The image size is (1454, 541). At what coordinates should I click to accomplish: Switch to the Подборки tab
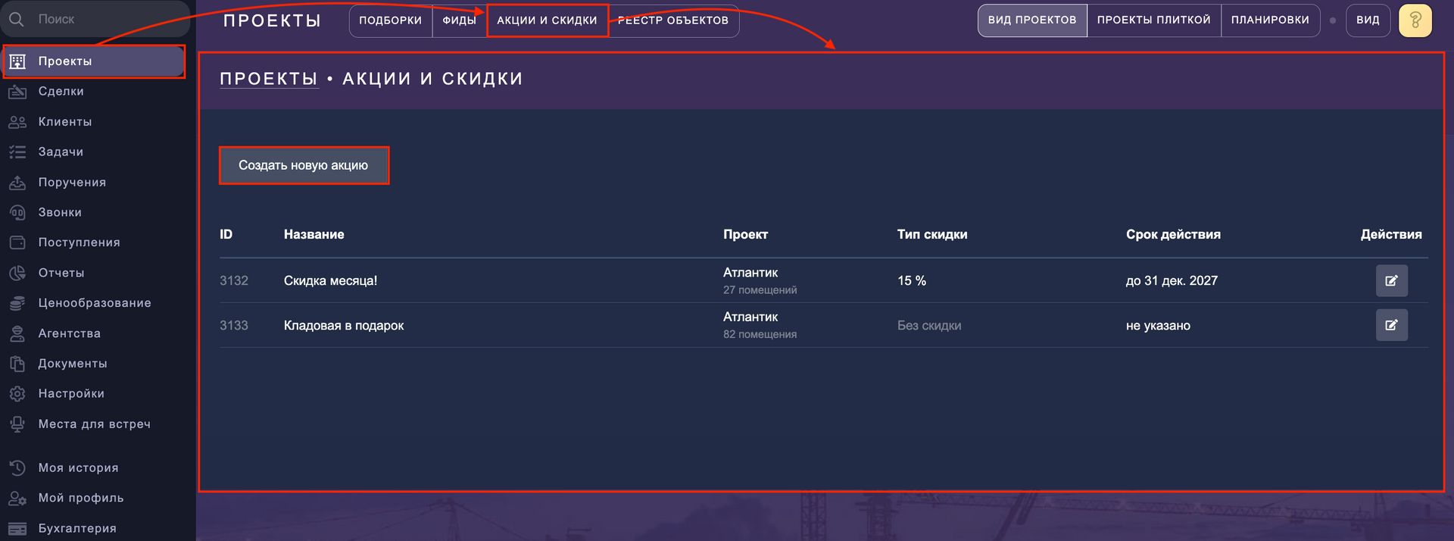point(391,20)
